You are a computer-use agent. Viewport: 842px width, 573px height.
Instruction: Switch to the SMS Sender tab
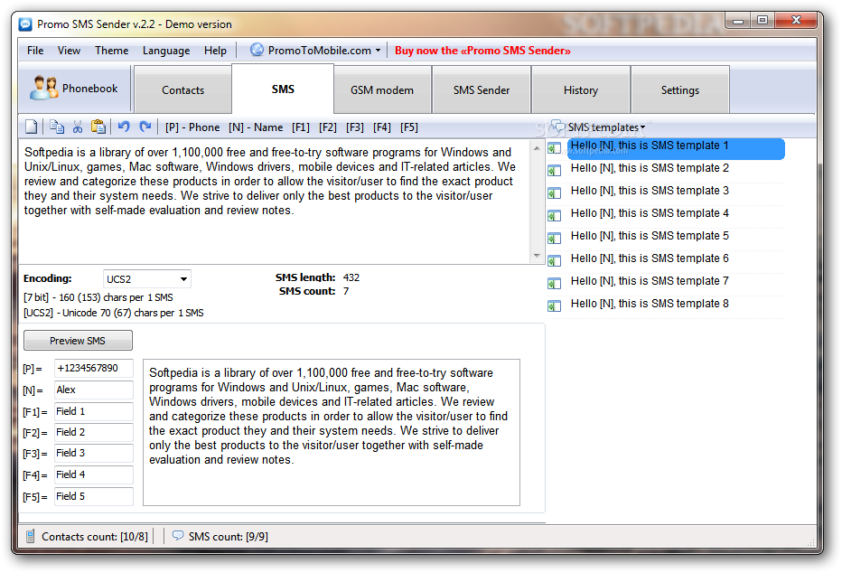click(482, 89)
